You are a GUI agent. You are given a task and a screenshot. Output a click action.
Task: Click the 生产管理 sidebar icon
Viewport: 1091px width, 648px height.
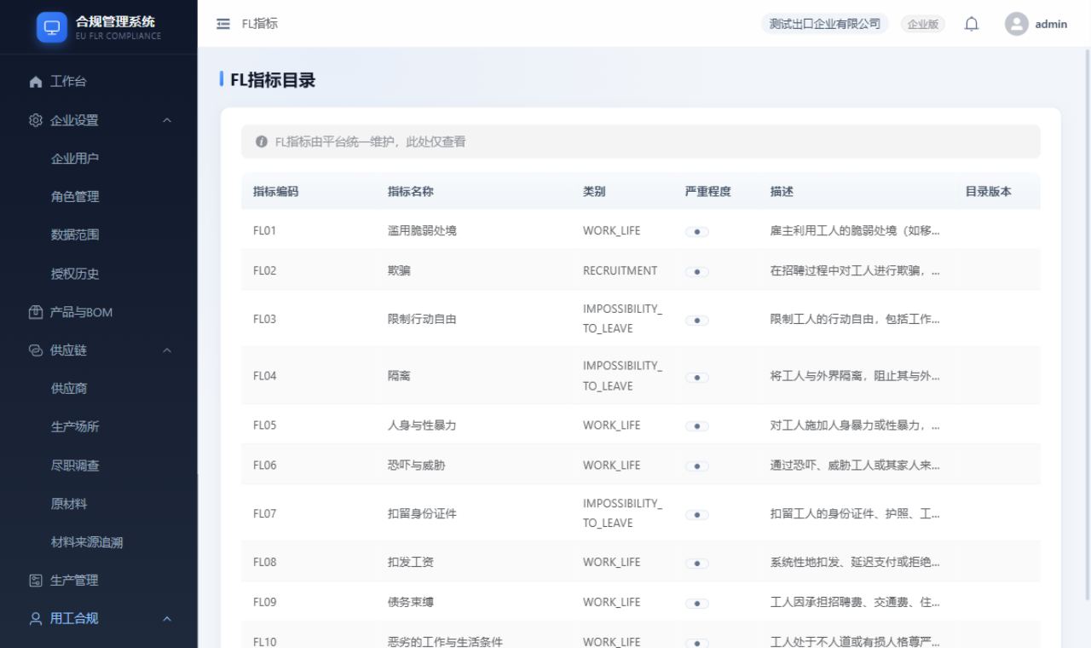35,581
